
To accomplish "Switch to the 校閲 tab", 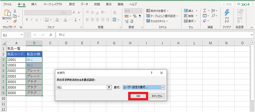I will pos(97,5).
